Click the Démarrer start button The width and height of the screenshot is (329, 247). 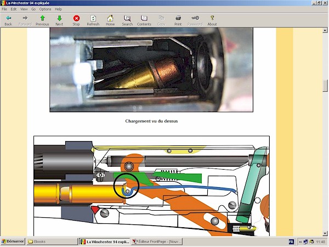point(13,242)
